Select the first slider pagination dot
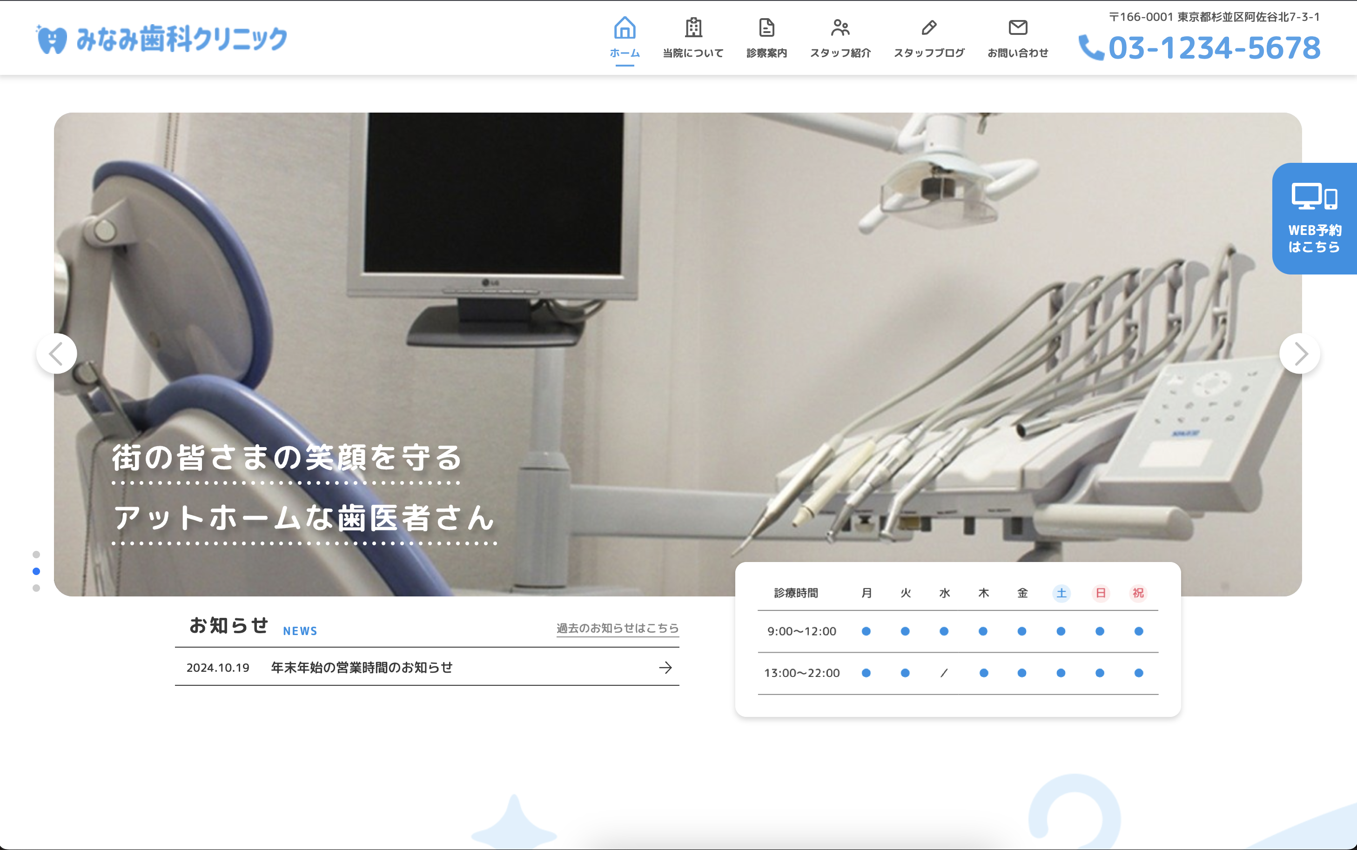Screen dimensions: 1357x850 coord(37,554)
